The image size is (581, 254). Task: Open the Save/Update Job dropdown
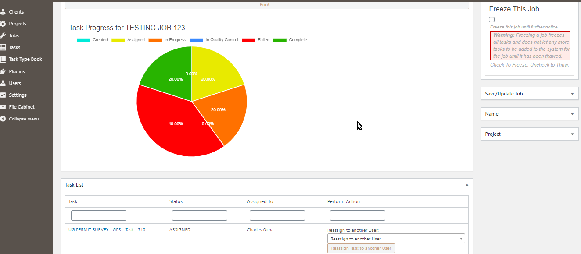click(x=529, y=93)
